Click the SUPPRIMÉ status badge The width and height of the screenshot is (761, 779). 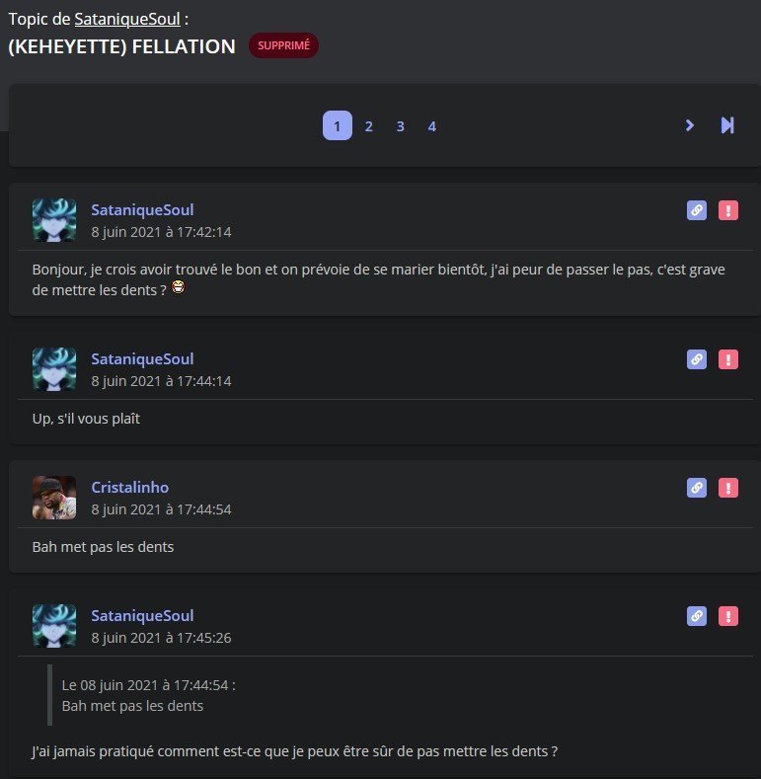point(283,45)
